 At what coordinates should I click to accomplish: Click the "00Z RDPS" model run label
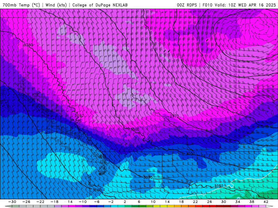click(x=187, y=5)
